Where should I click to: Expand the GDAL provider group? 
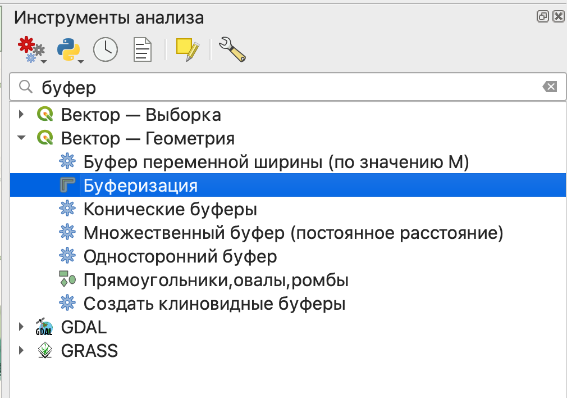22,327
